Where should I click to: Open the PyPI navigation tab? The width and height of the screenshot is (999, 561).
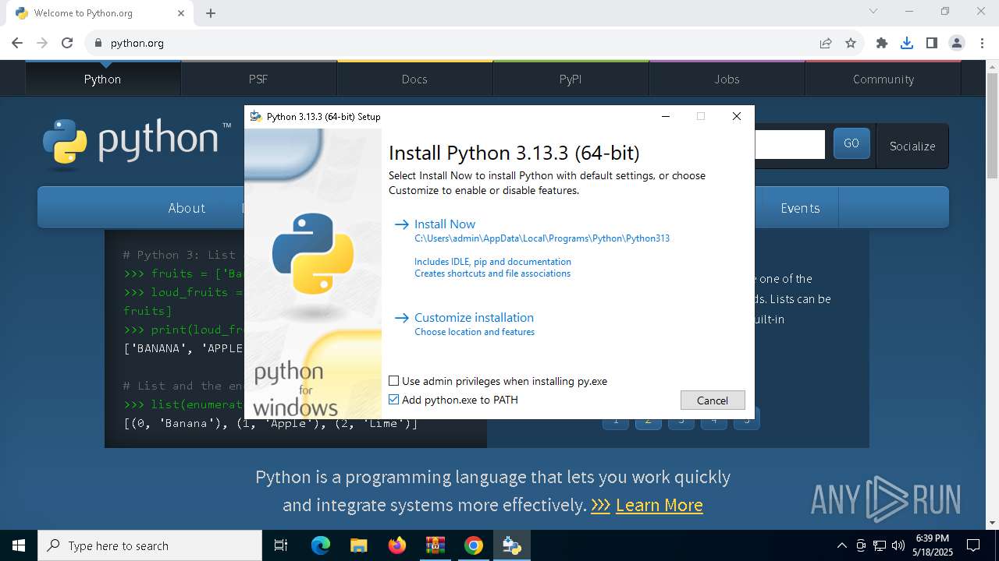(571, 79)
